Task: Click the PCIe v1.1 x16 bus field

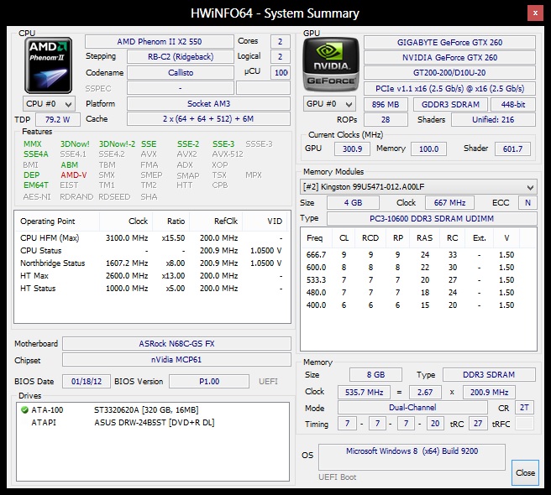Action: (449, 88)
